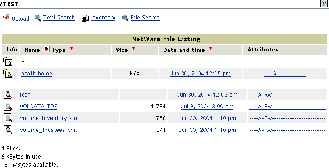Click the 4 Files. summary text

tap(11, 149)
